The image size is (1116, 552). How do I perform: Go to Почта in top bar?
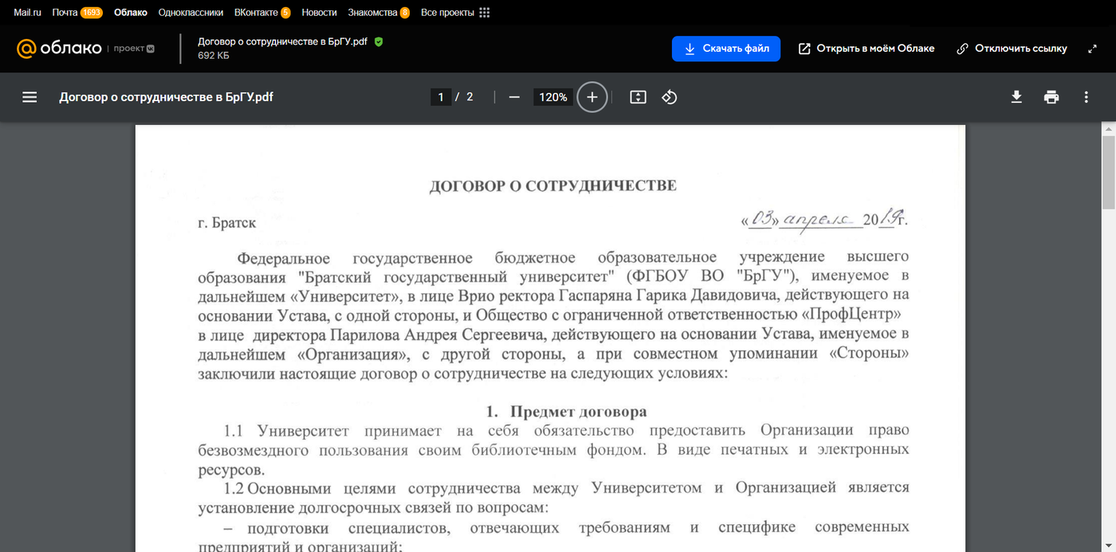[65, 13]
